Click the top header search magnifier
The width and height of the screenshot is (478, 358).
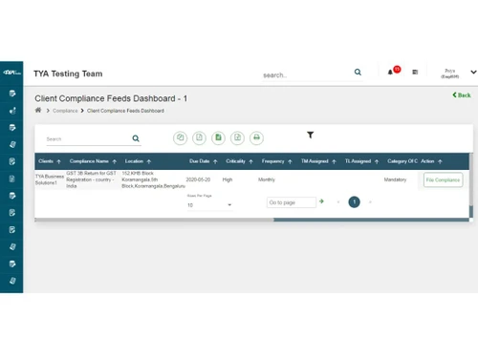[358, 73]
